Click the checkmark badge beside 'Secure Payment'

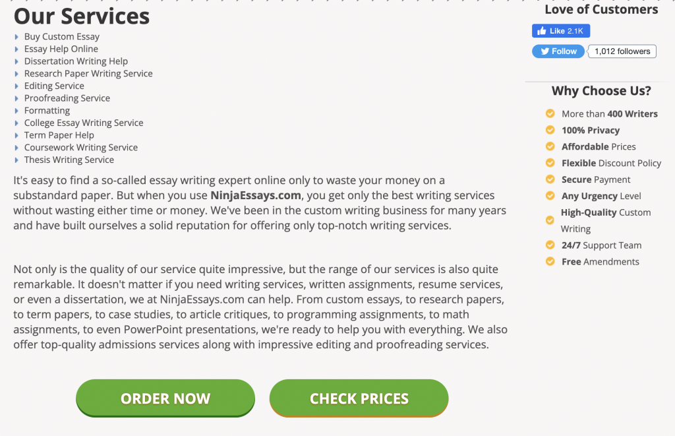549,179
